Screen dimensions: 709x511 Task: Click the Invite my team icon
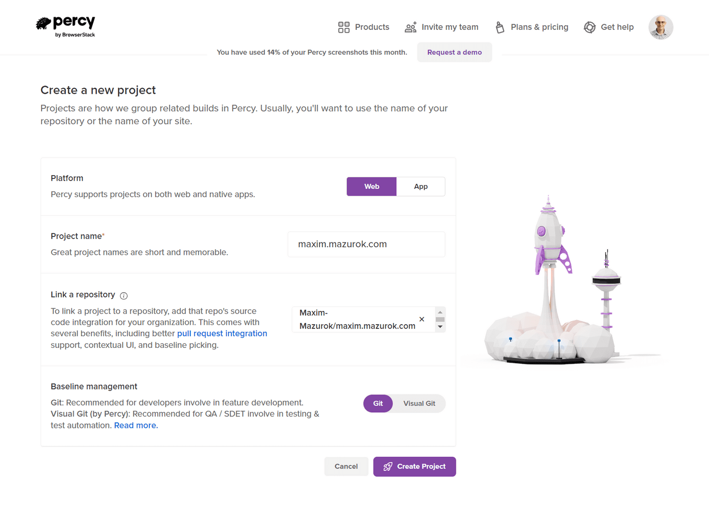point(411,27)
